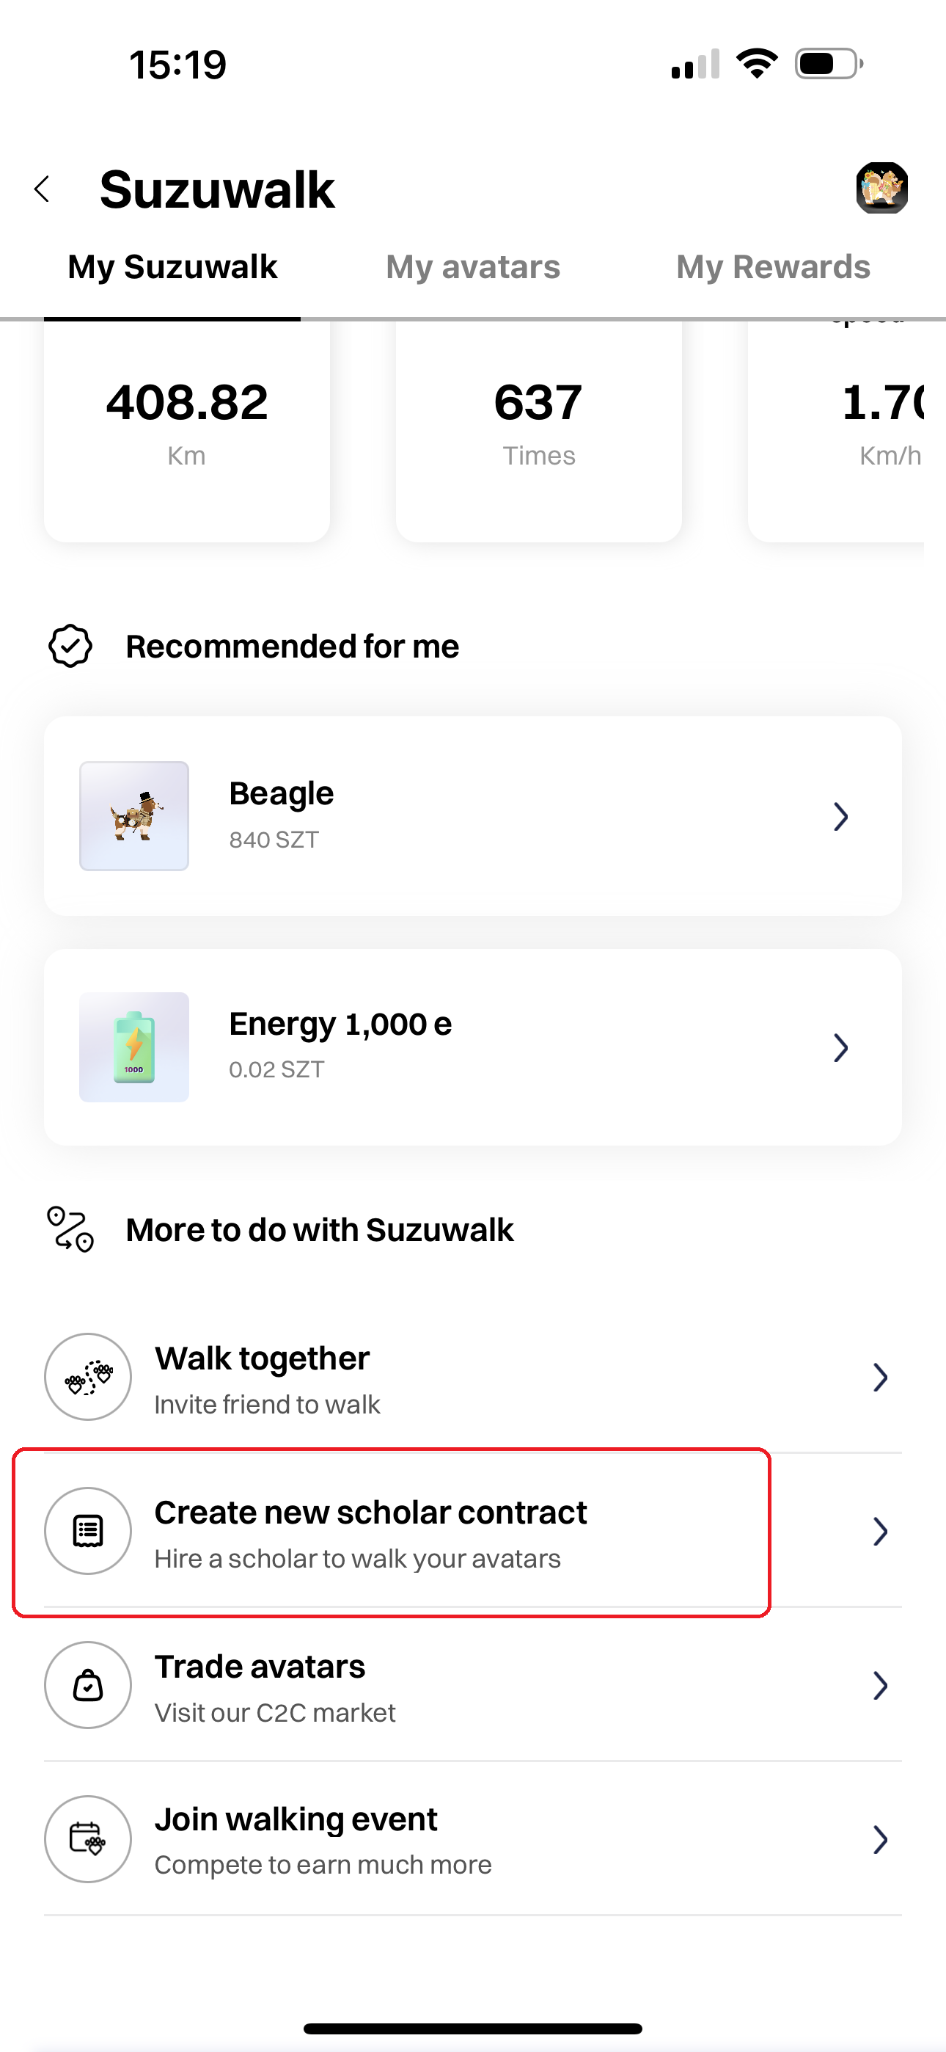Open the Beagle avatar thumbnail
The height and width of the screenshot is (2052, 946).
point(133,815)
